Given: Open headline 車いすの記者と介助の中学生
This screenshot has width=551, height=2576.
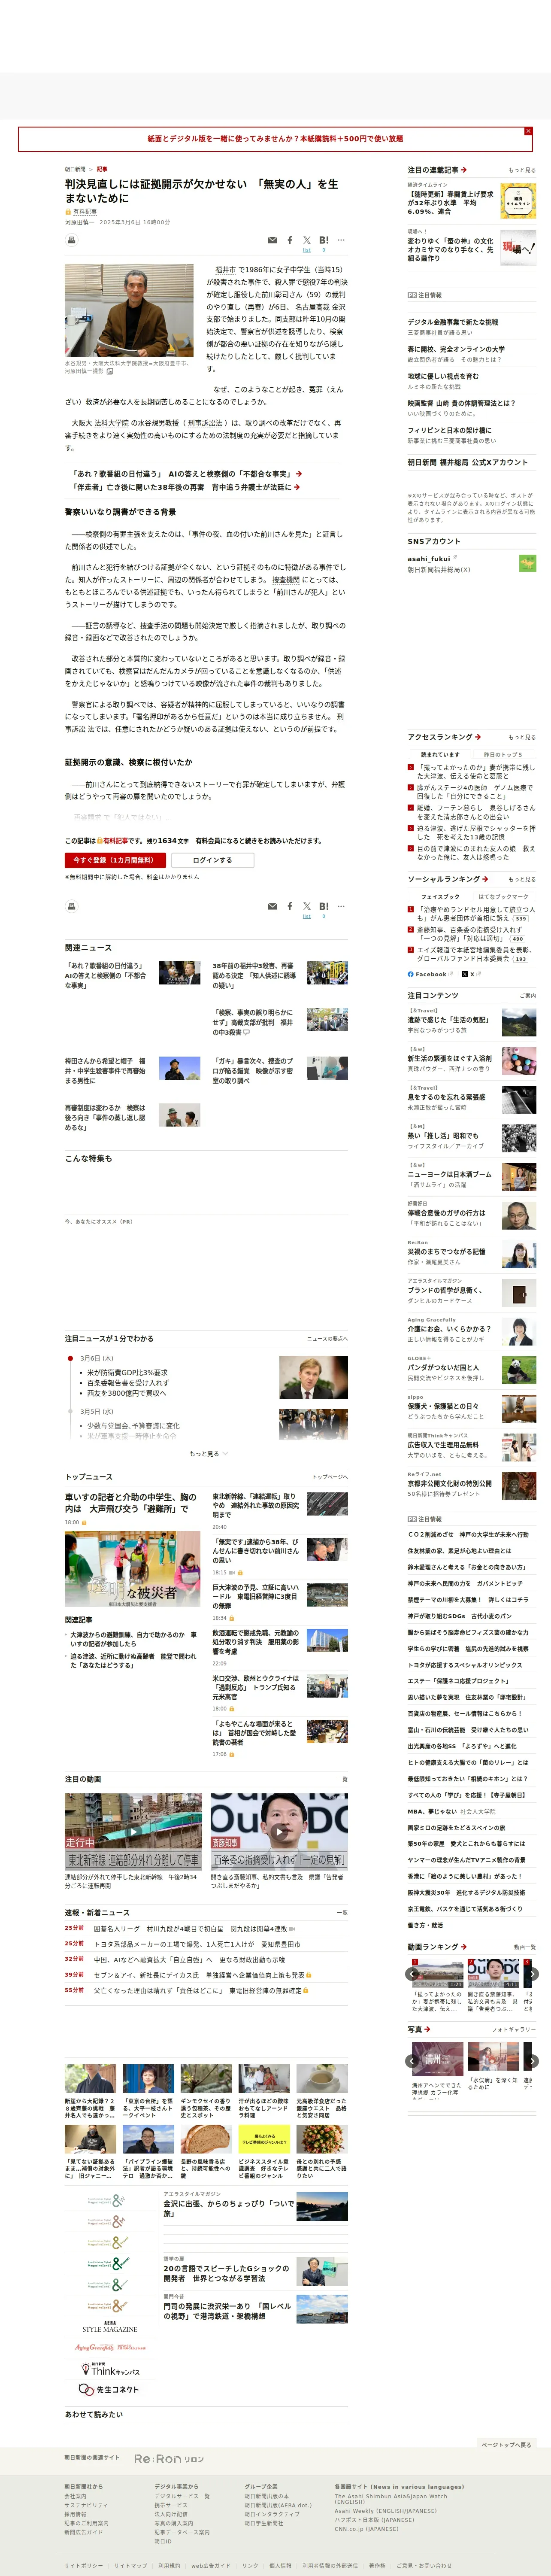Looking at the screenshot, I should 131,1503.
